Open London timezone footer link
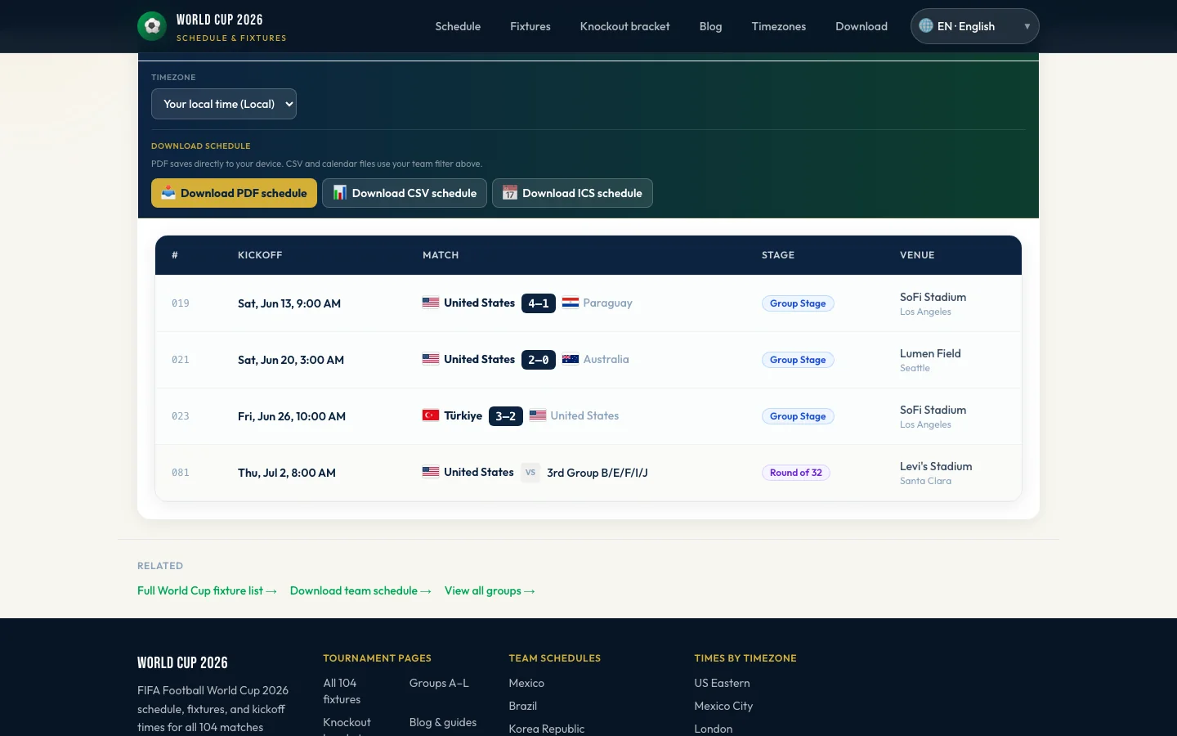 click(x=714, y=729)
